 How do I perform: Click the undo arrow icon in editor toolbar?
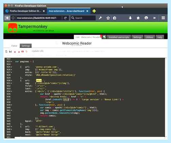6,51
